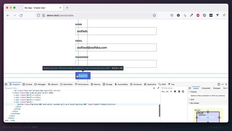Open the Network panel
The height and width of the screenshot is (131, 232).
tap(53, 84)
